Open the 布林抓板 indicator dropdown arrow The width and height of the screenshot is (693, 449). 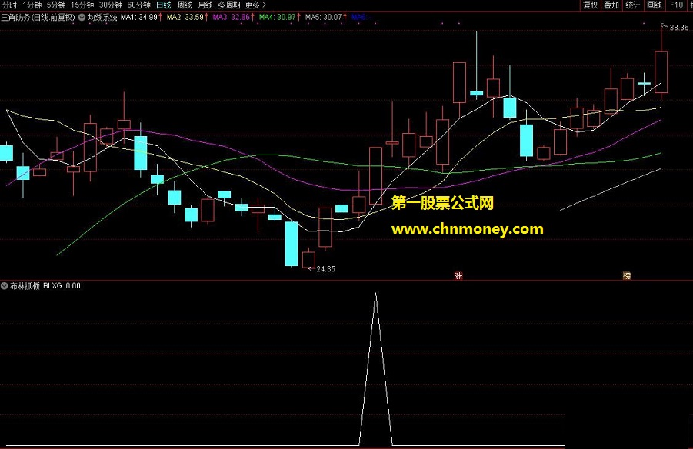tap(5, 286)
